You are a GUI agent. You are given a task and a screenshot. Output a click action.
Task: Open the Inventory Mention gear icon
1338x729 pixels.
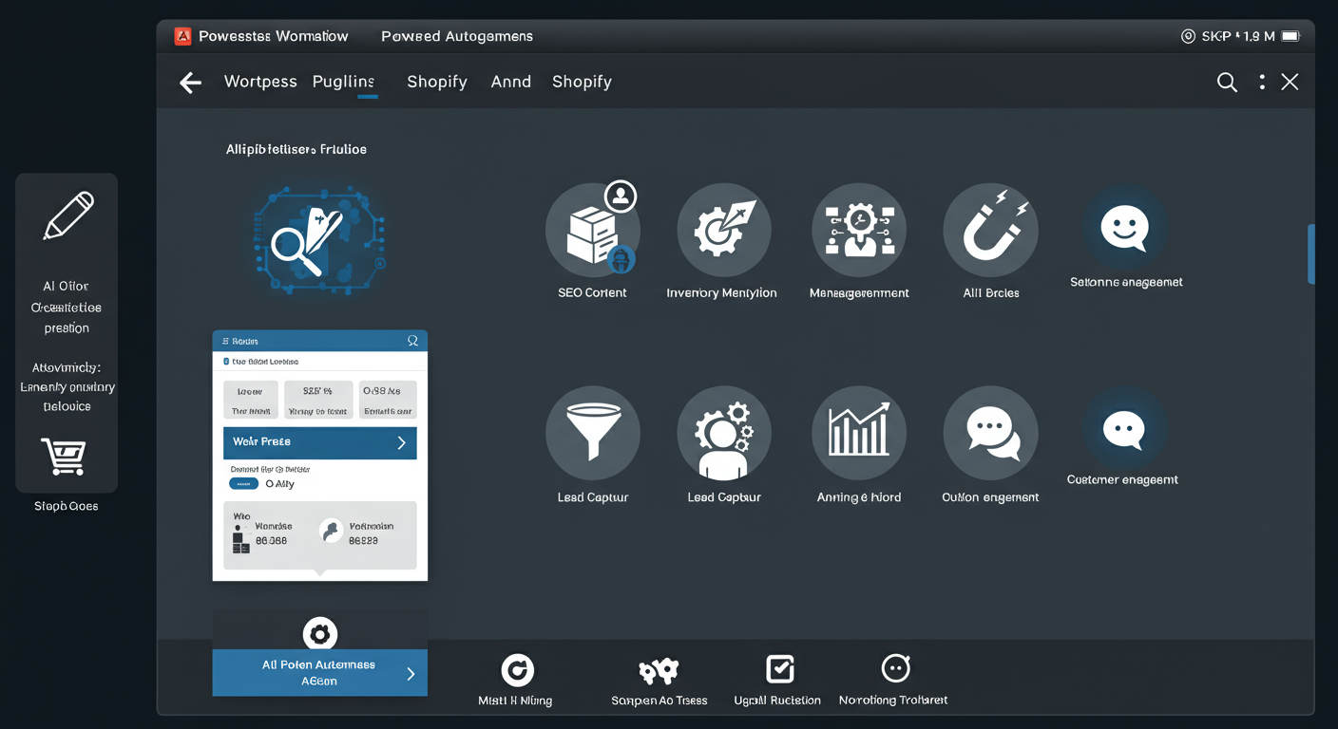point(723,229)
